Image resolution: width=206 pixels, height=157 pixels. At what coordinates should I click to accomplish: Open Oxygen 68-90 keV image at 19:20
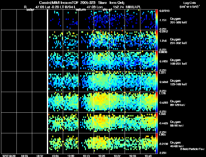pyautogui.click(x=101, y=123)
